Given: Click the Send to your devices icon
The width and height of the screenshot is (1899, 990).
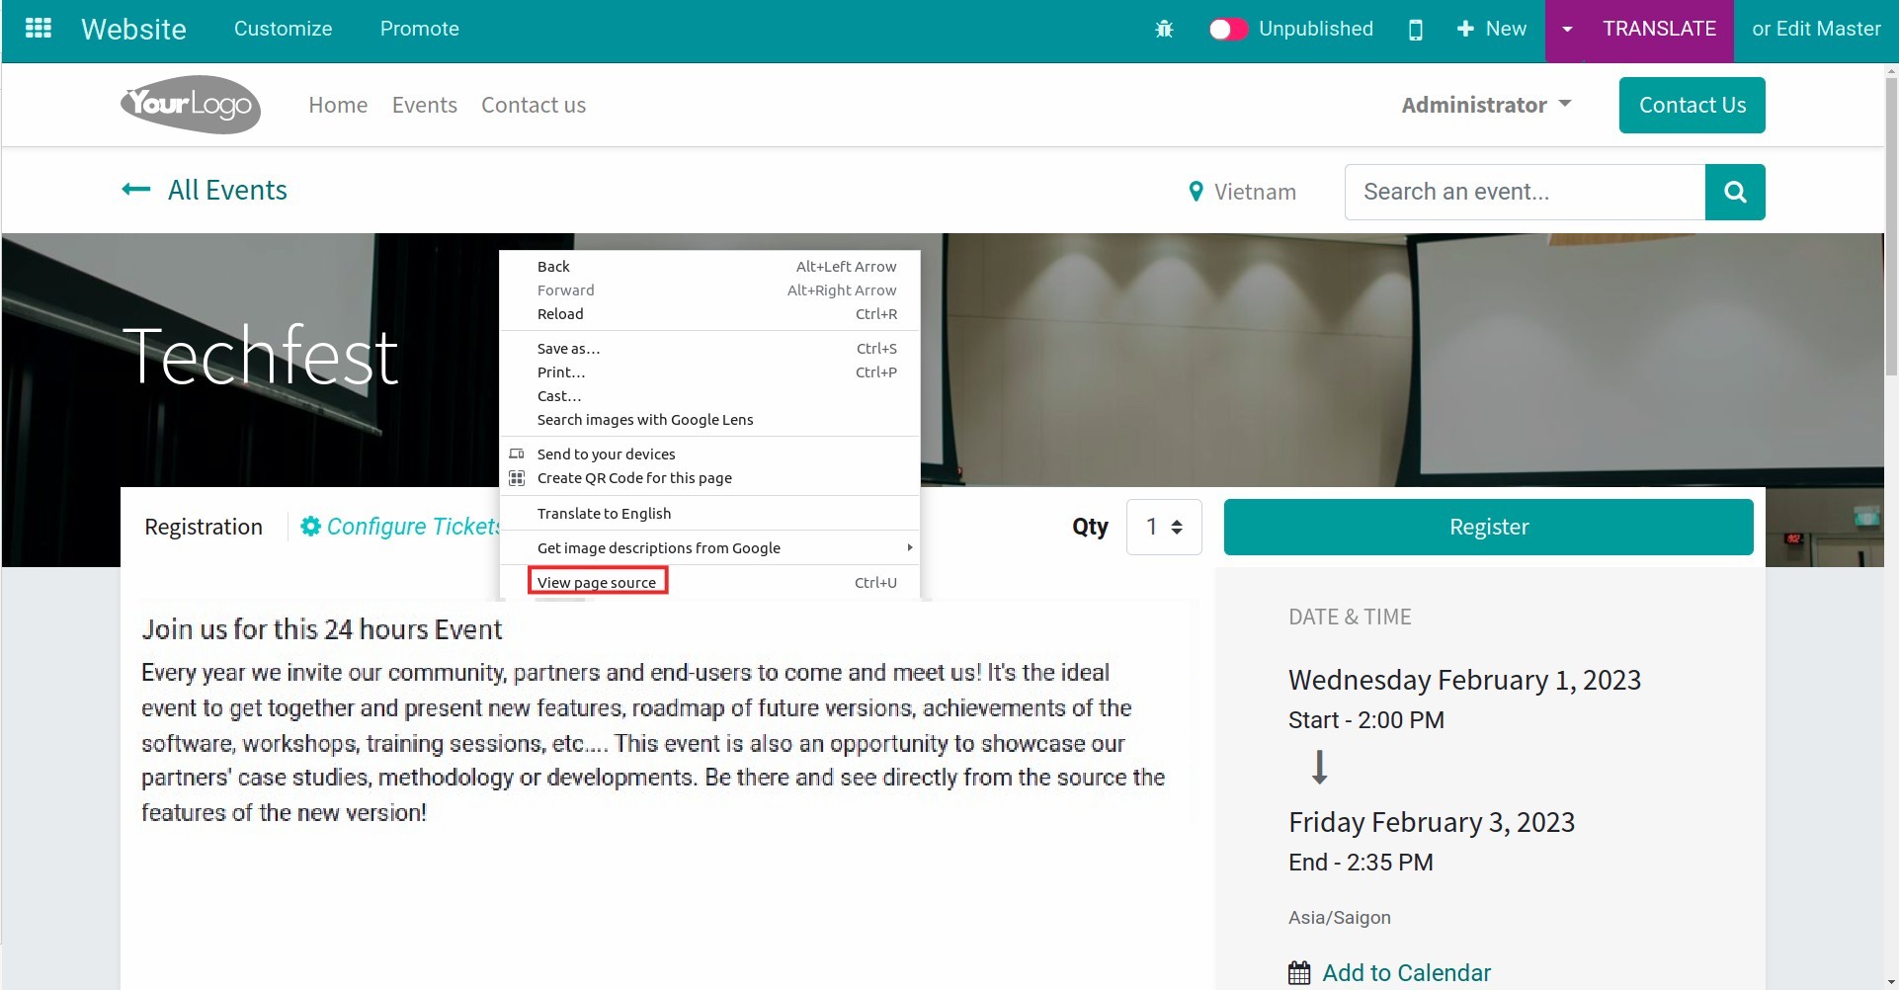Looking at the screenshot, I should (x=517, y=454).
